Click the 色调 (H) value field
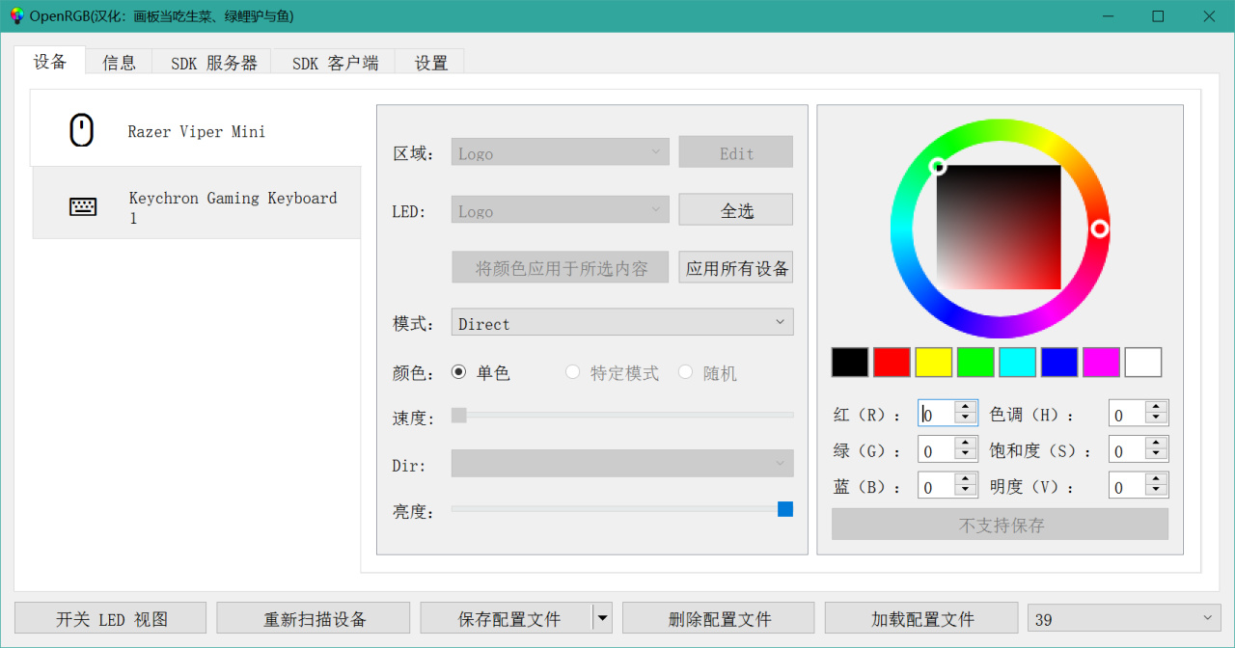Image resolution: width=1235 pixels, height=648 pixels. (x=1127, y=414)
